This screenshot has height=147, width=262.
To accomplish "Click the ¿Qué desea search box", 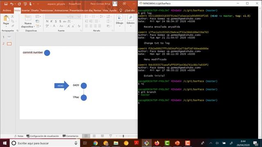I will (x=130, y=10).
